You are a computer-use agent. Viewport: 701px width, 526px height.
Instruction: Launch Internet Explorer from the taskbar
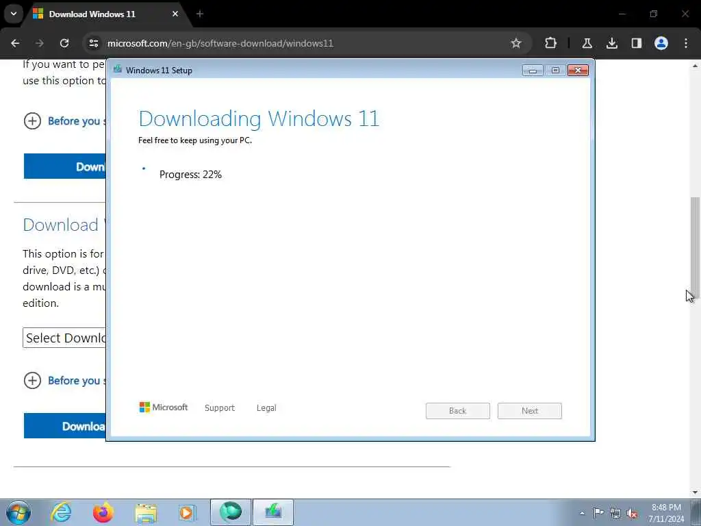pyautogui.click(x=61, y=512)
